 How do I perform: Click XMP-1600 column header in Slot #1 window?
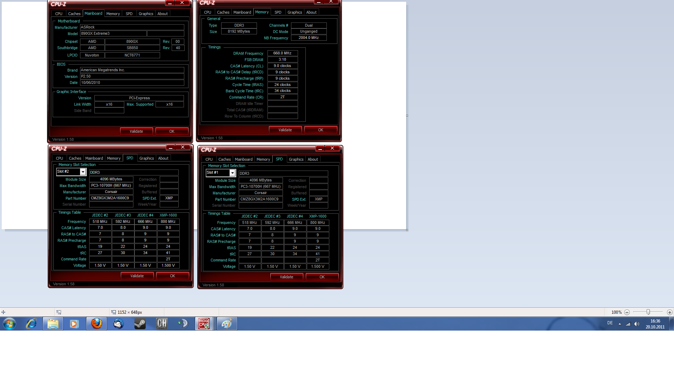318,216
